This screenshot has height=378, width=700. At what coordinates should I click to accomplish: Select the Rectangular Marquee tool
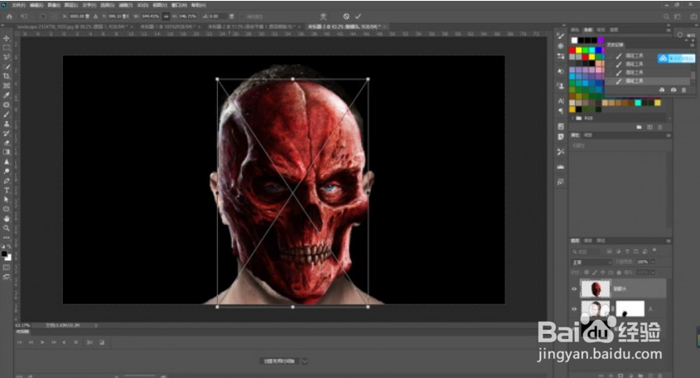7,48
